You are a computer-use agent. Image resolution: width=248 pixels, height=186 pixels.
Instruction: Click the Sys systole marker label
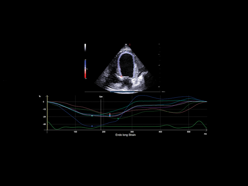coord(101,97)
